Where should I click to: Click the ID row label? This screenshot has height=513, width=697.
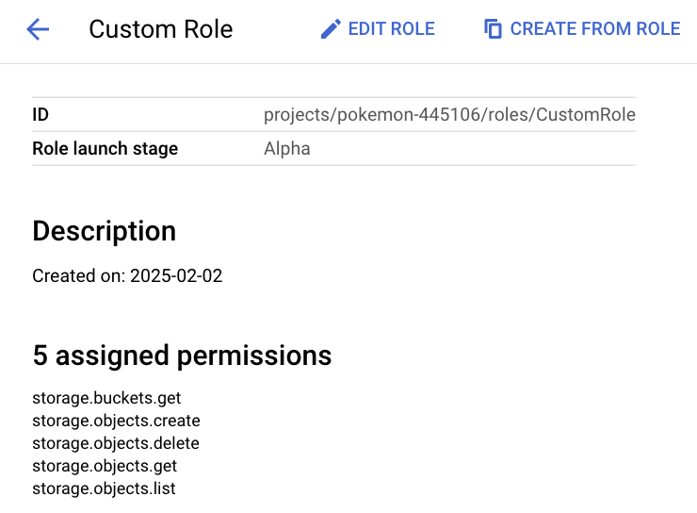tap(41, 115)
